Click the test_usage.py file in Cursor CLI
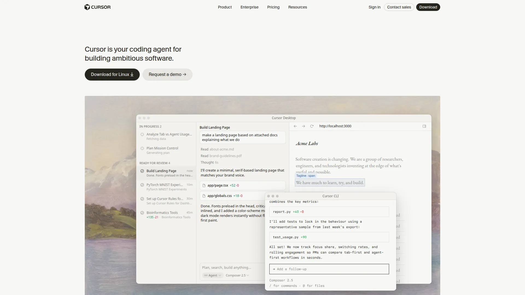 [329, 237]
